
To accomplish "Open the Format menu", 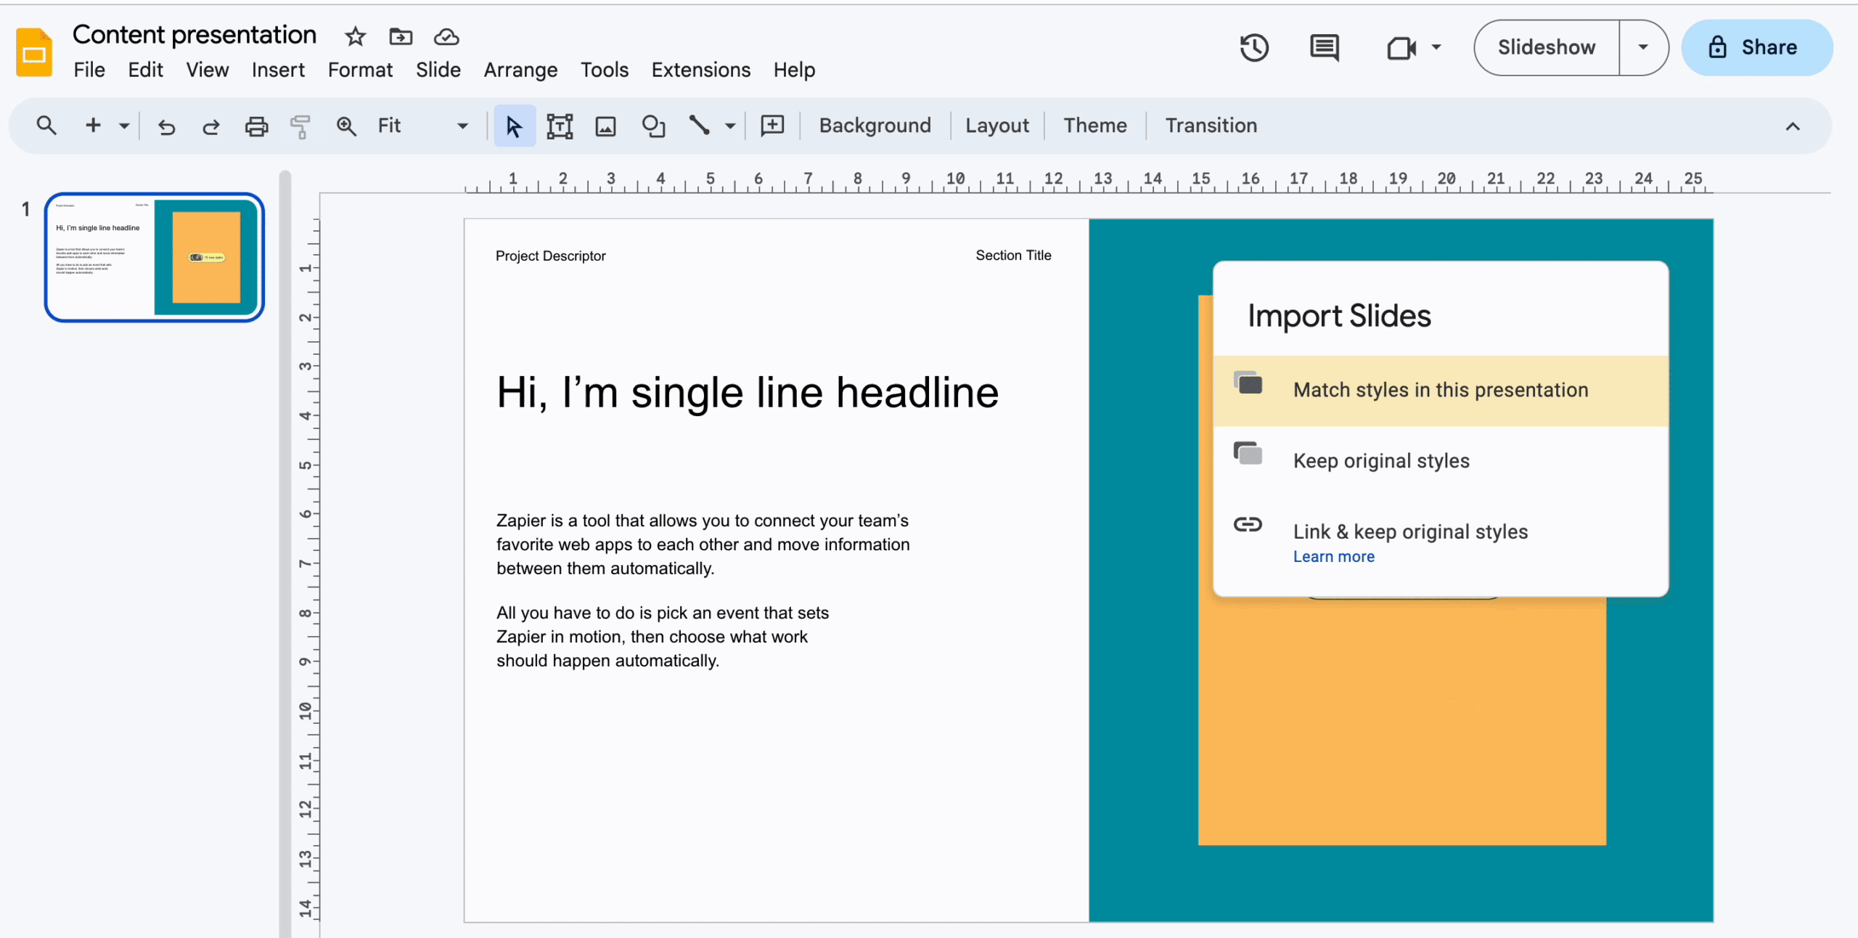I will point(359,70).
